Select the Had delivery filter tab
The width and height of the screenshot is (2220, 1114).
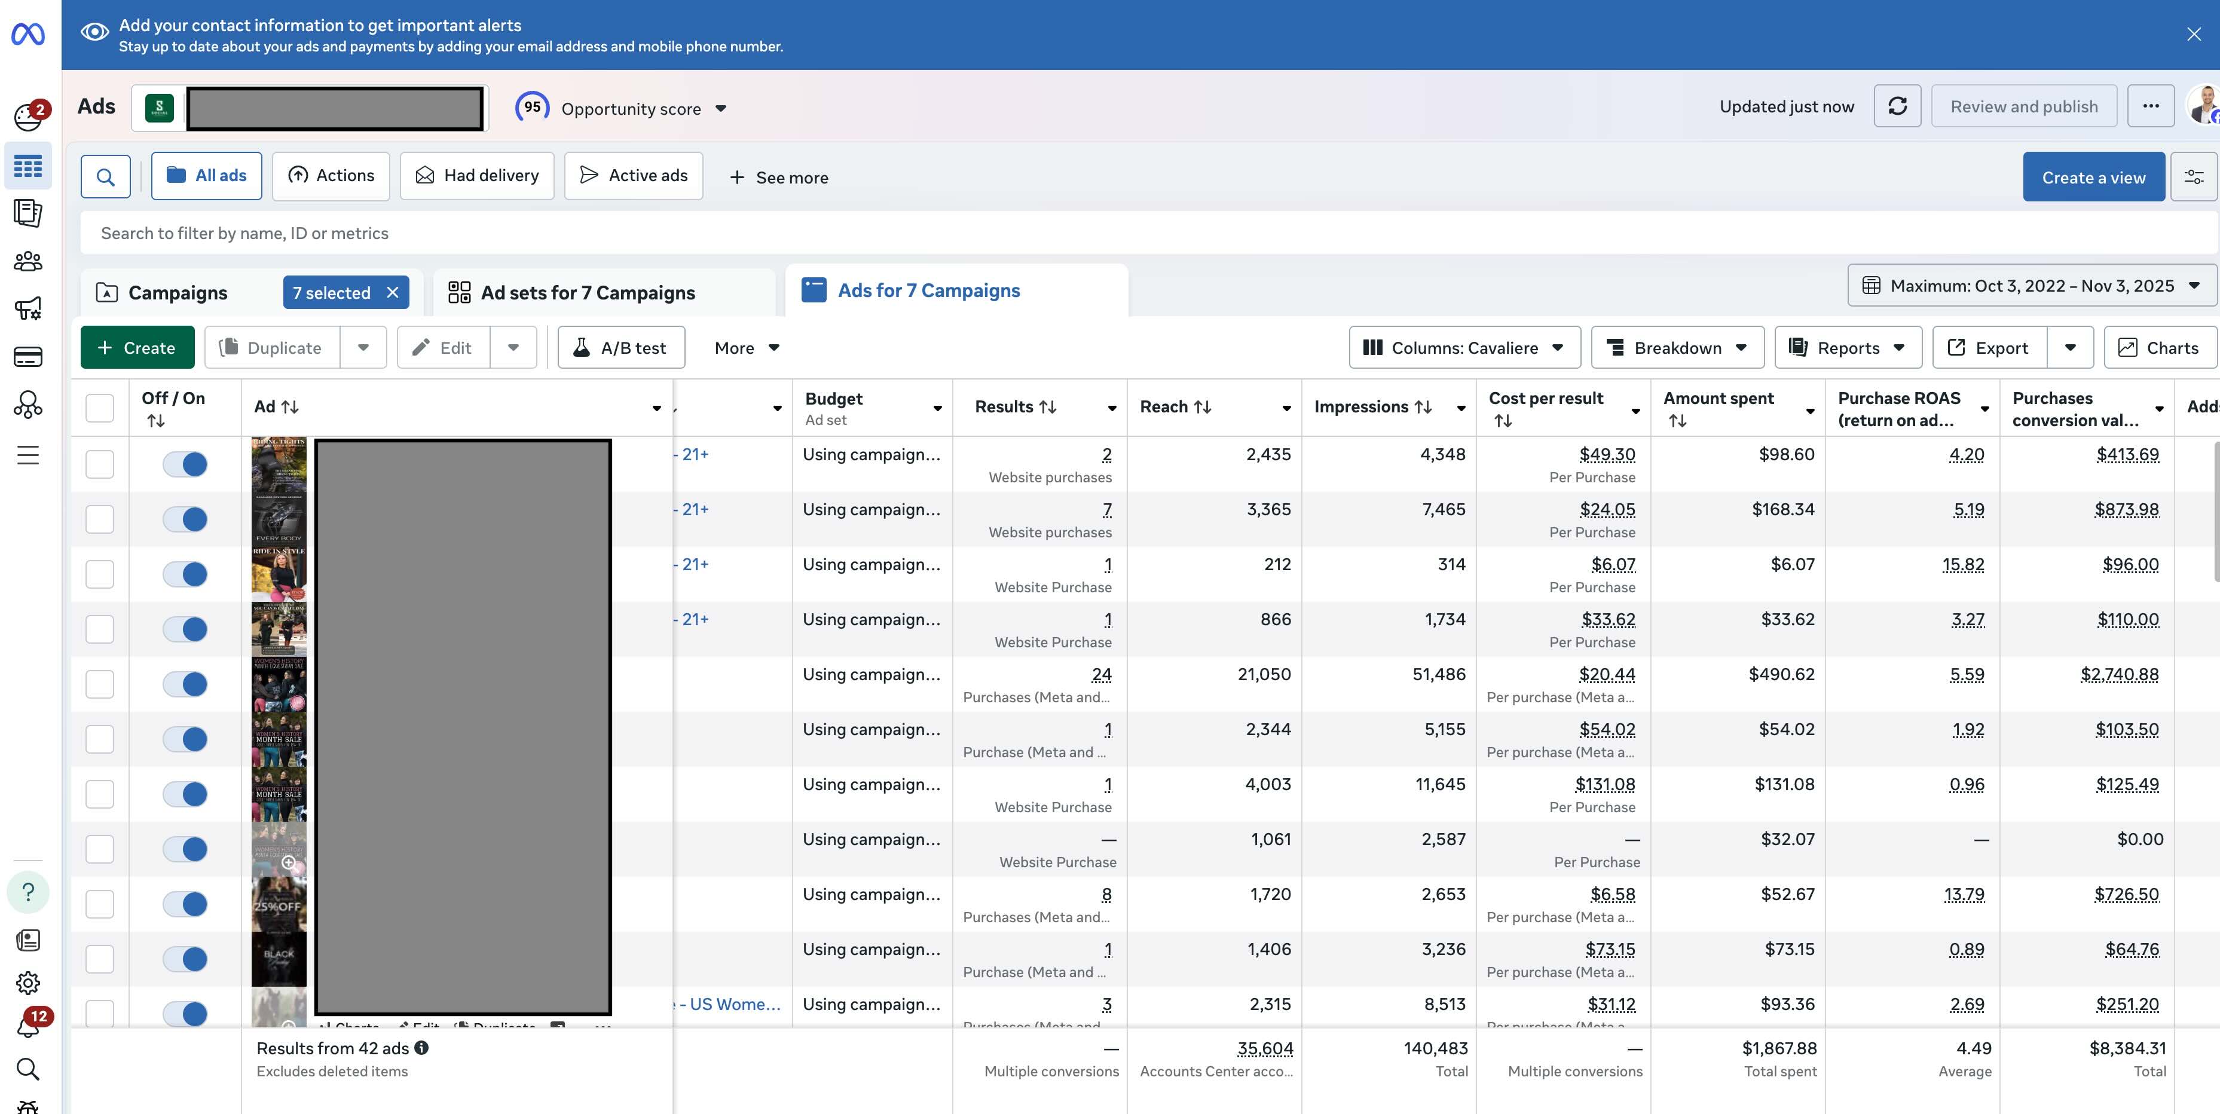[x=476, y=176]
